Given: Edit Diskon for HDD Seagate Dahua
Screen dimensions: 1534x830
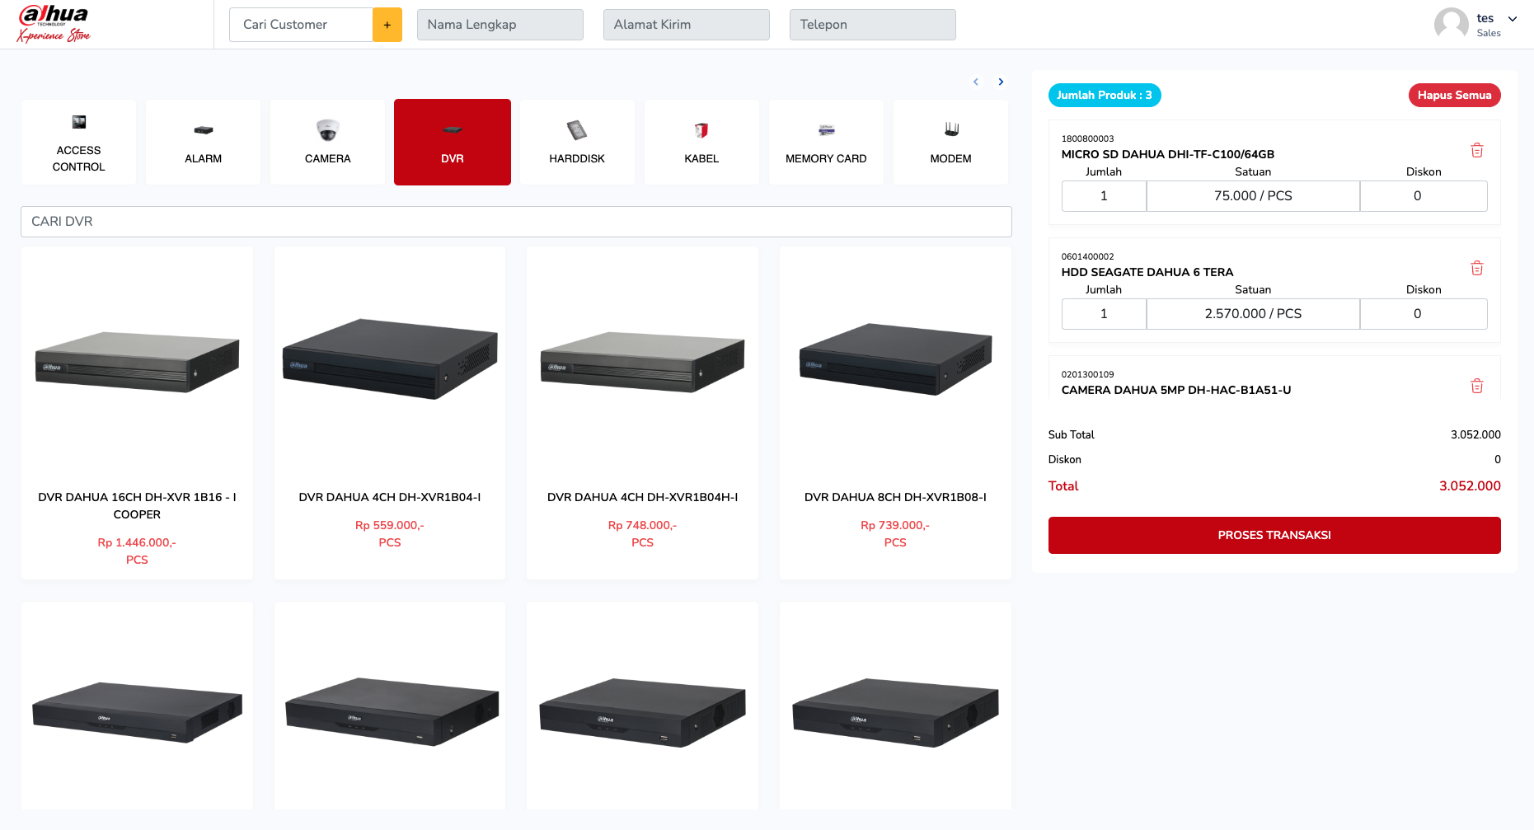Looking at the screenshot, I should (1424, 314).
